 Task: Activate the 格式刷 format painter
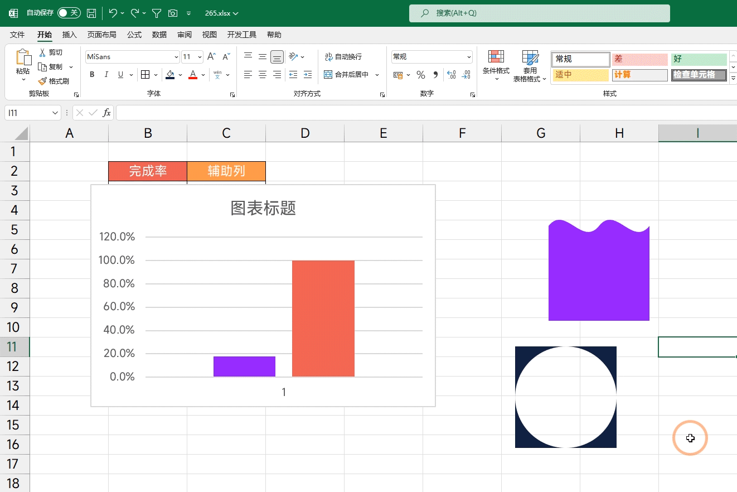click(x=54, y=81)
